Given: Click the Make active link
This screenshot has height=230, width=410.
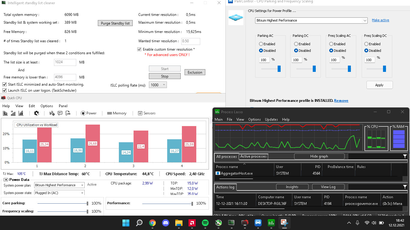Looking at the screenshot, I should click(x=381, y=20).
